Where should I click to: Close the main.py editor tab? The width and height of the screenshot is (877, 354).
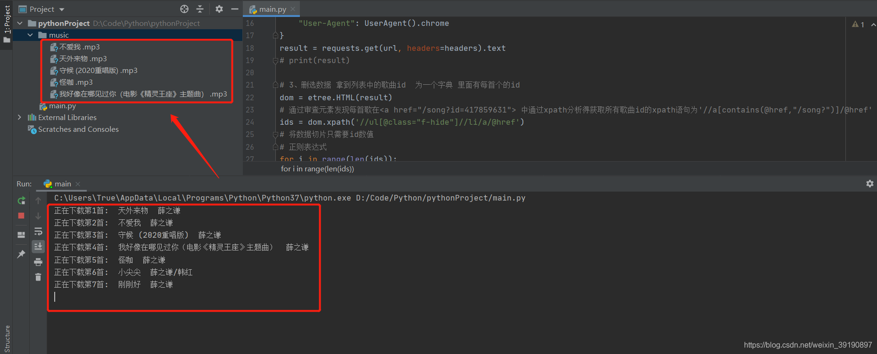click(x=293, y=9)
